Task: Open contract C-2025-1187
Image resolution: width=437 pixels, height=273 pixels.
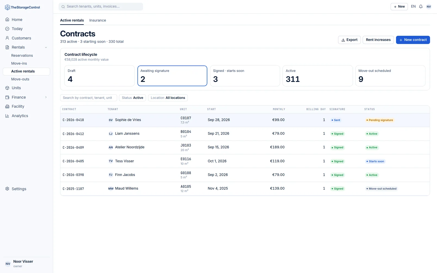Action: (x=73, y=189)
